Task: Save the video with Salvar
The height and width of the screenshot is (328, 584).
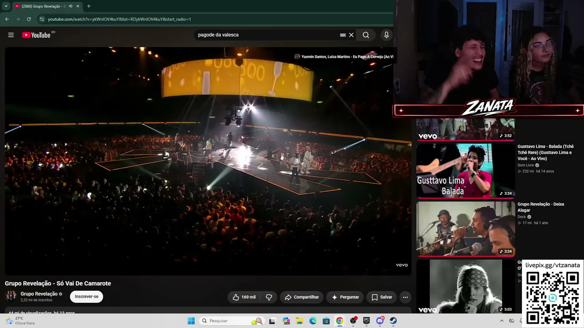Action: [x=381, y=297]
